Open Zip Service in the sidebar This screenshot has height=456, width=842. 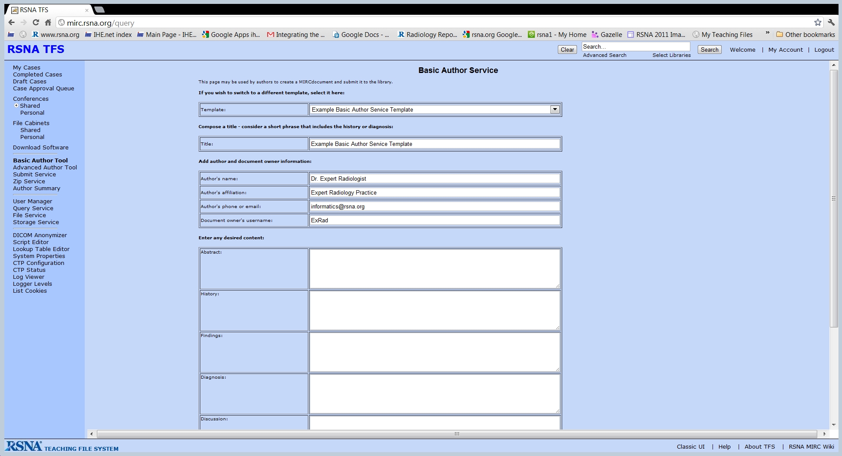click(x=29, y=182)
